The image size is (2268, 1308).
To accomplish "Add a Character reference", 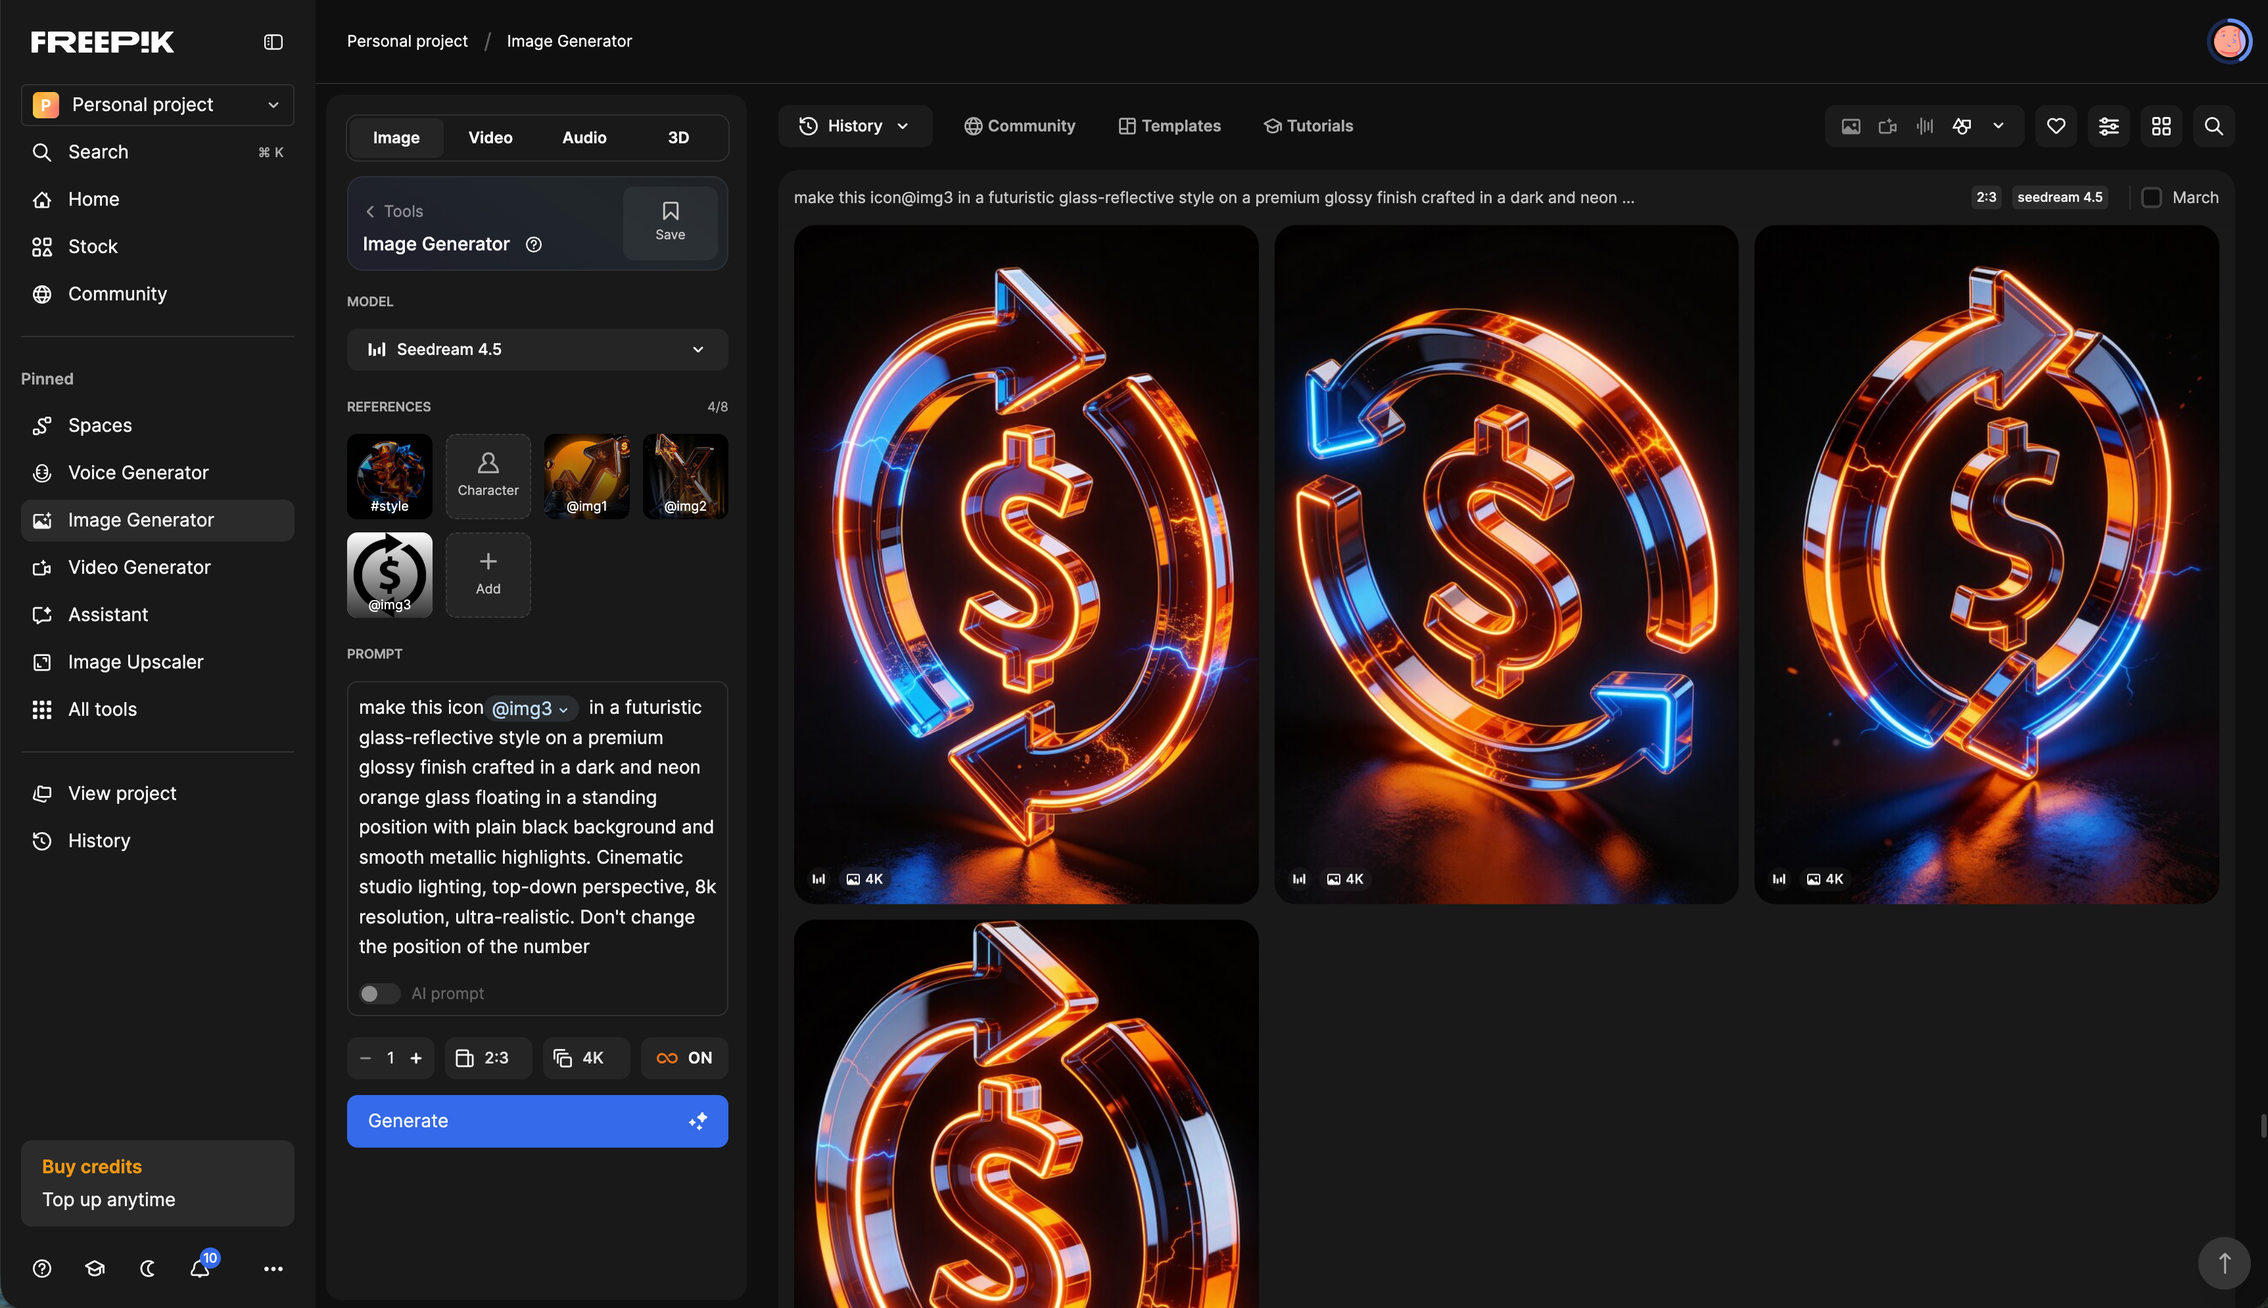I will [x=488, y=476].
